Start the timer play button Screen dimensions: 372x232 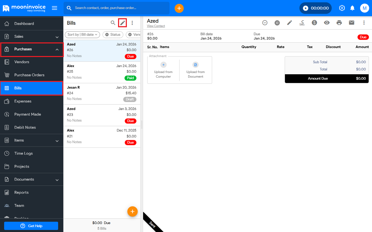click(x=305, y=8)
